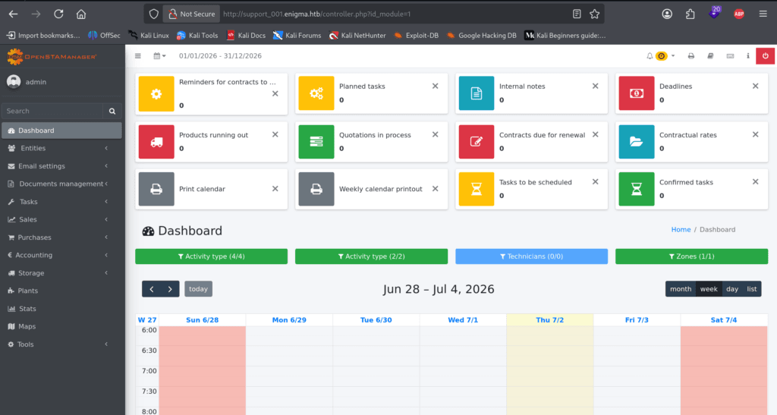Open the Firefox application menu
This screenshot has width=777, height=415.
[x=763, y=14]
